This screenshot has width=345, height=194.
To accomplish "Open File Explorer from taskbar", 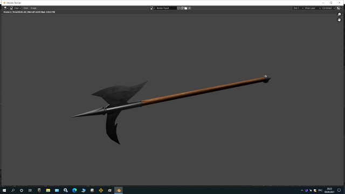I will coord(48,190).
